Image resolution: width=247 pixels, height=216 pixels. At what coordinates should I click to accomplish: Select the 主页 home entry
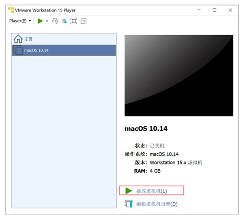[28, 39]
